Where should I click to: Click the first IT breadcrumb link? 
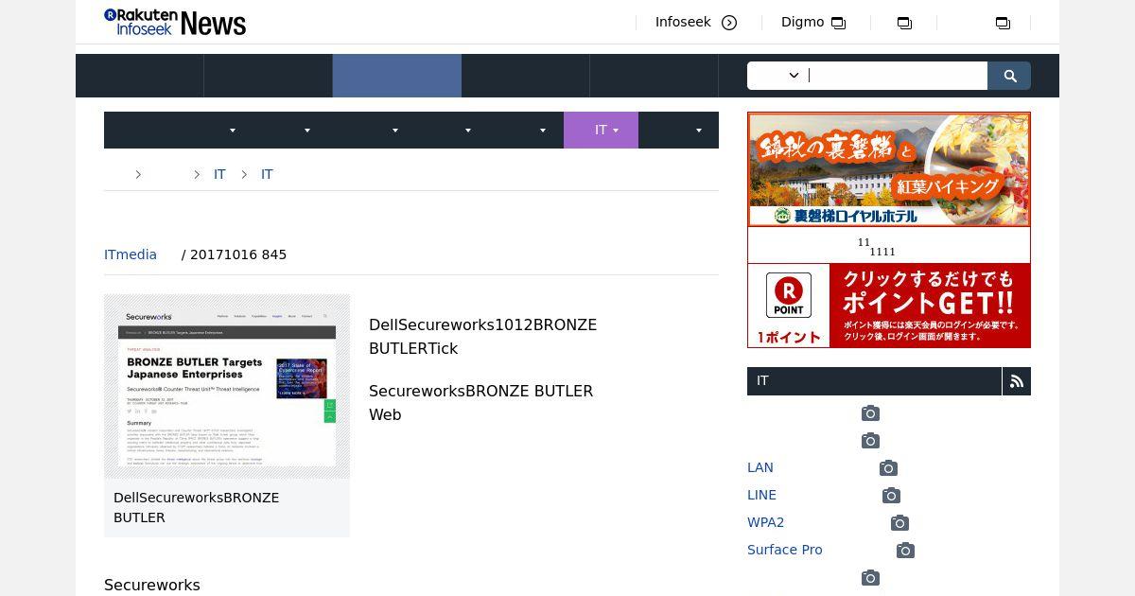219,174
